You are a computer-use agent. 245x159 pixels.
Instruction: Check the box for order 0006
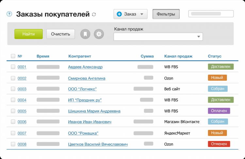(x=13, y=122)
